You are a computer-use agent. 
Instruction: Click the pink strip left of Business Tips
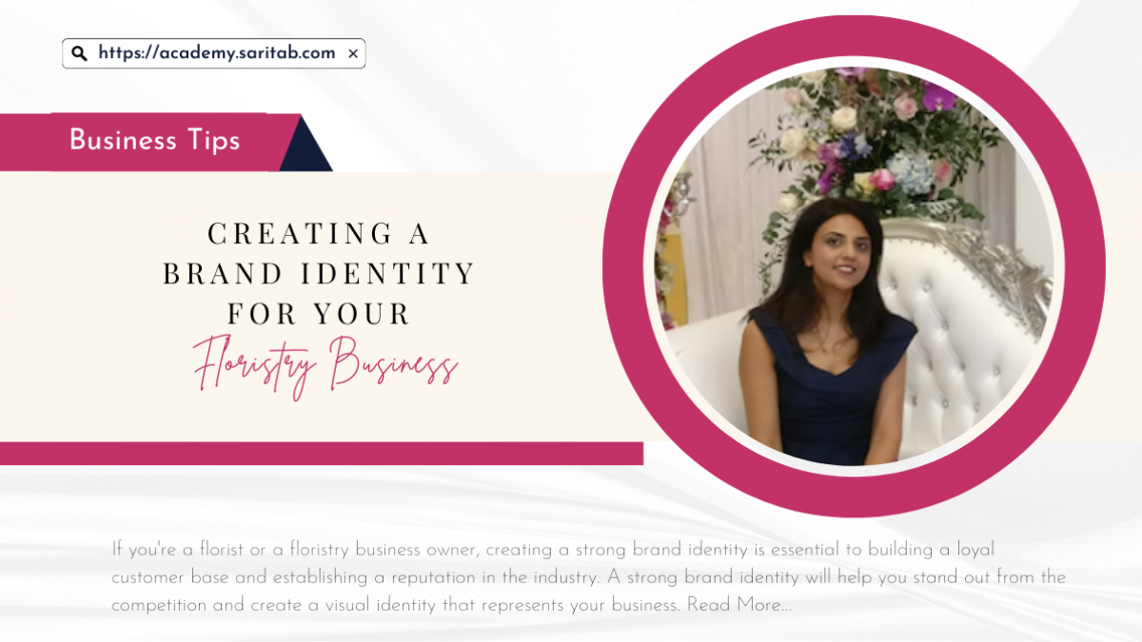click(x=26, y=142)
